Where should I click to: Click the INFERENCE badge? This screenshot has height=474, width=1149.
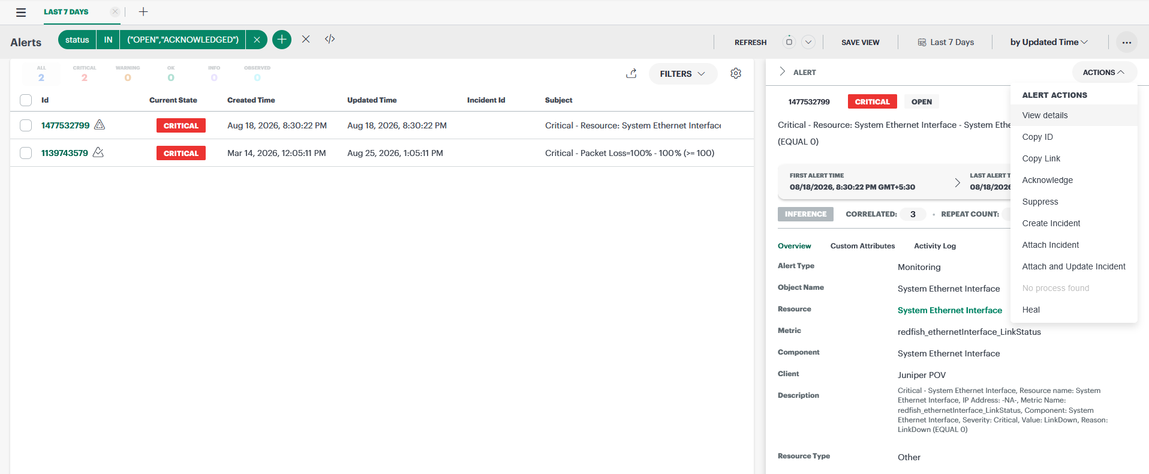coord(805,214)
